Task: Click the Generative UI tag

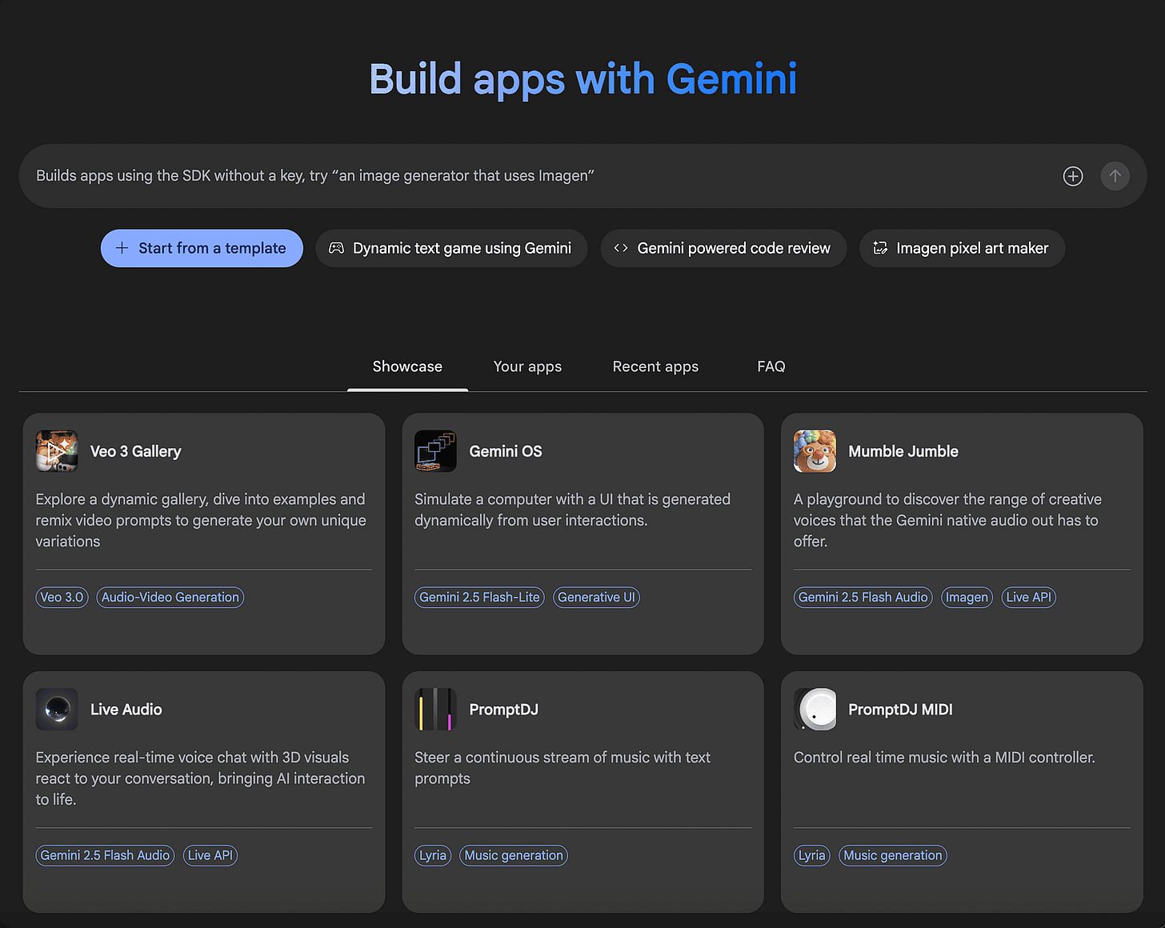Action: point(596,598)
